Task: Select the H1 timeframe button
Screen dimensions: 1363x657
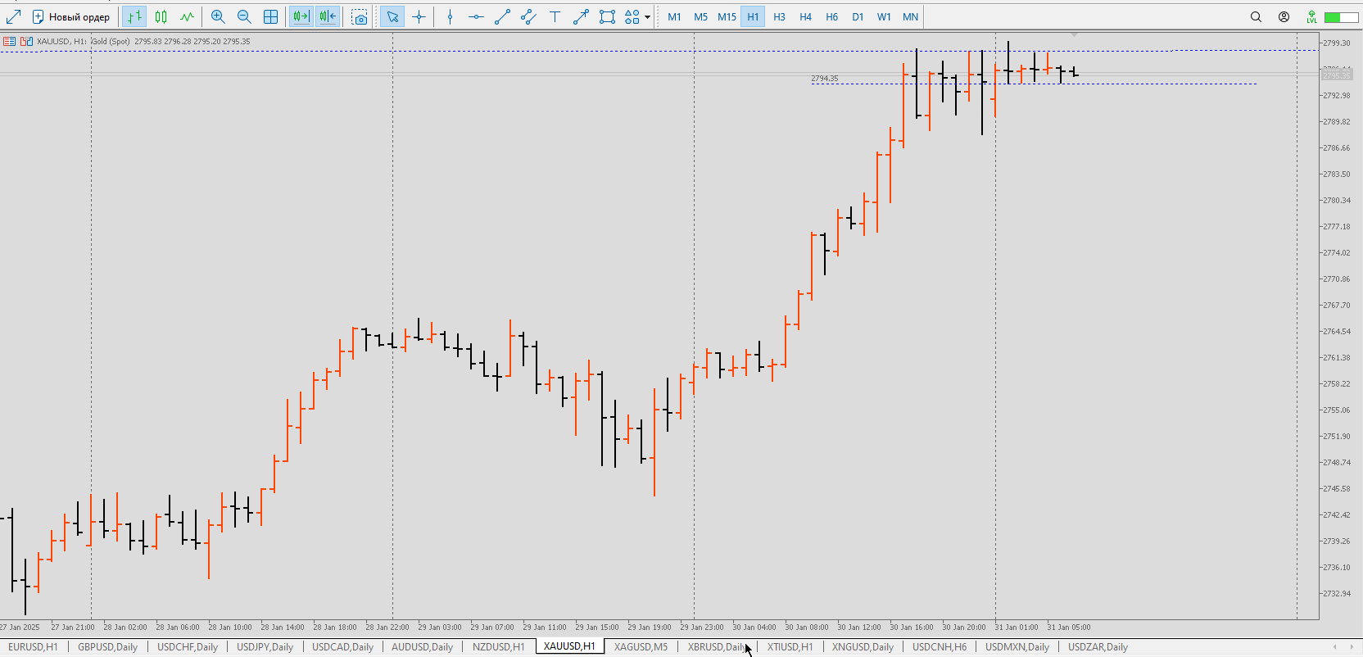Action: [x=753, y=16]
